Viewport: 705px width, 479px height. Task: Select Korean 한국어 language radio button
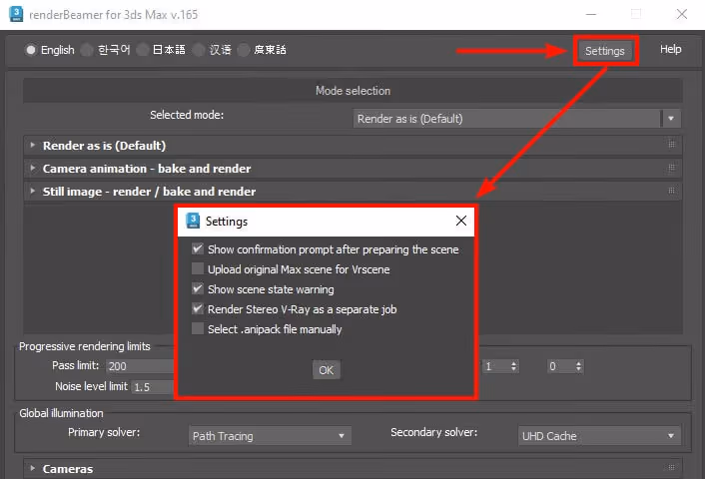87,50
